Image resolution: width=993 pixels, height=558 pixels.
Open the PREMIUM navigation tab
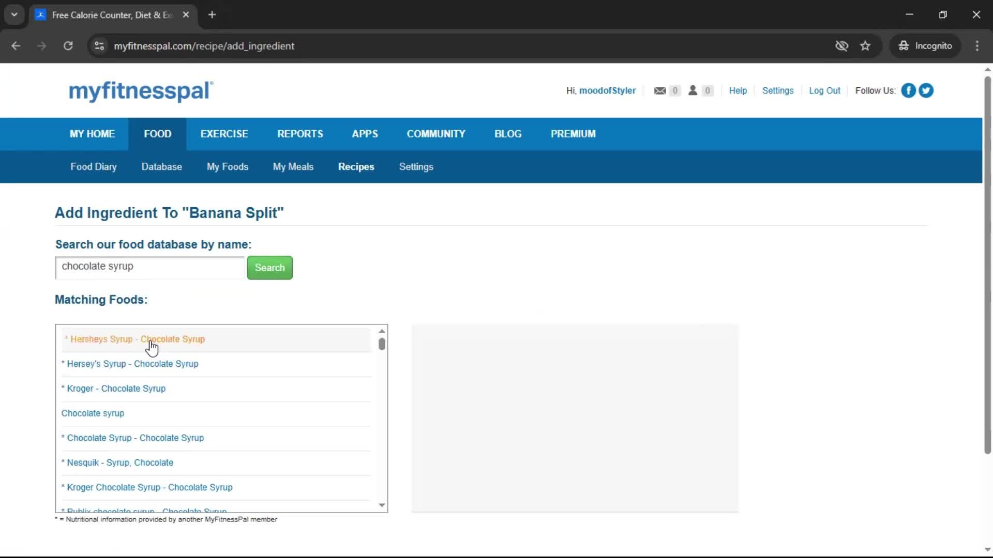573,134
